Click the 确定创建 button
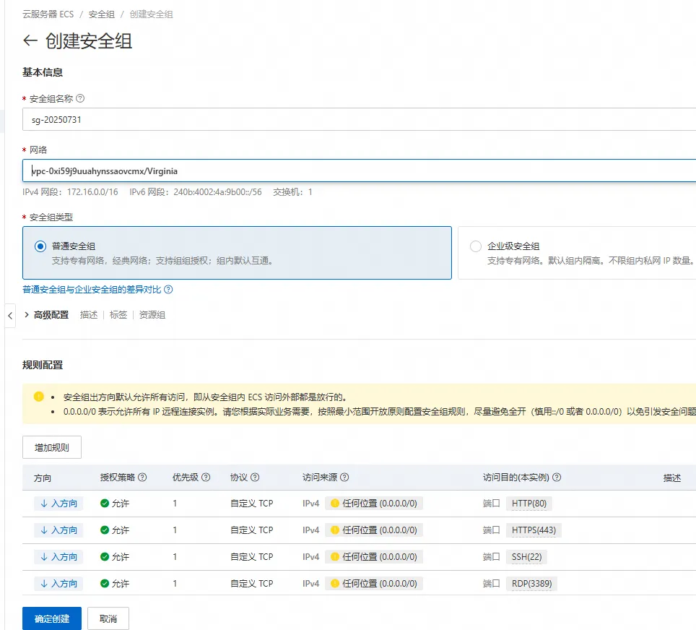 [52, 618]
